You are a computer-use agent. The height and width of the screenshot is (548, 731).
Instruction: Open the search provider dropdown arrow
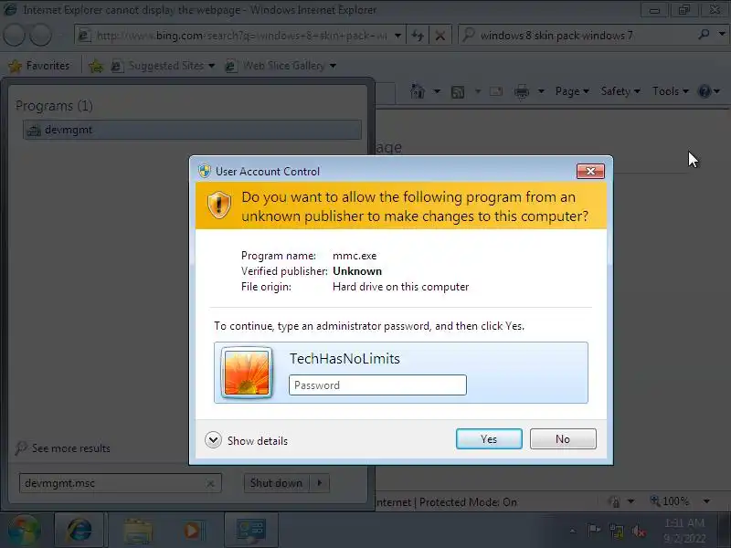(x=722, y=34)
